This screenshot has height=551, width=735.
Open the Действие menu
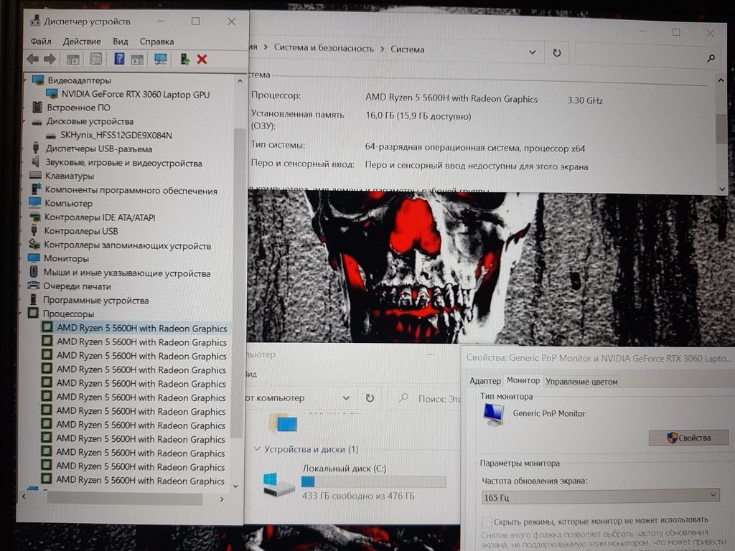coord(82,41)
